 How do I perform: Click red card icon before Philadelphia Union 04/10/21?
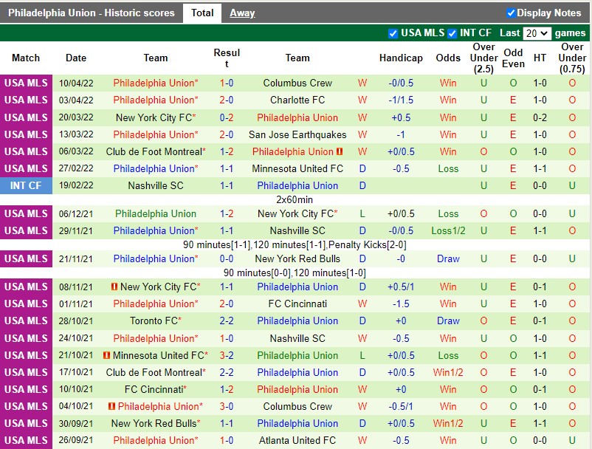111,406
